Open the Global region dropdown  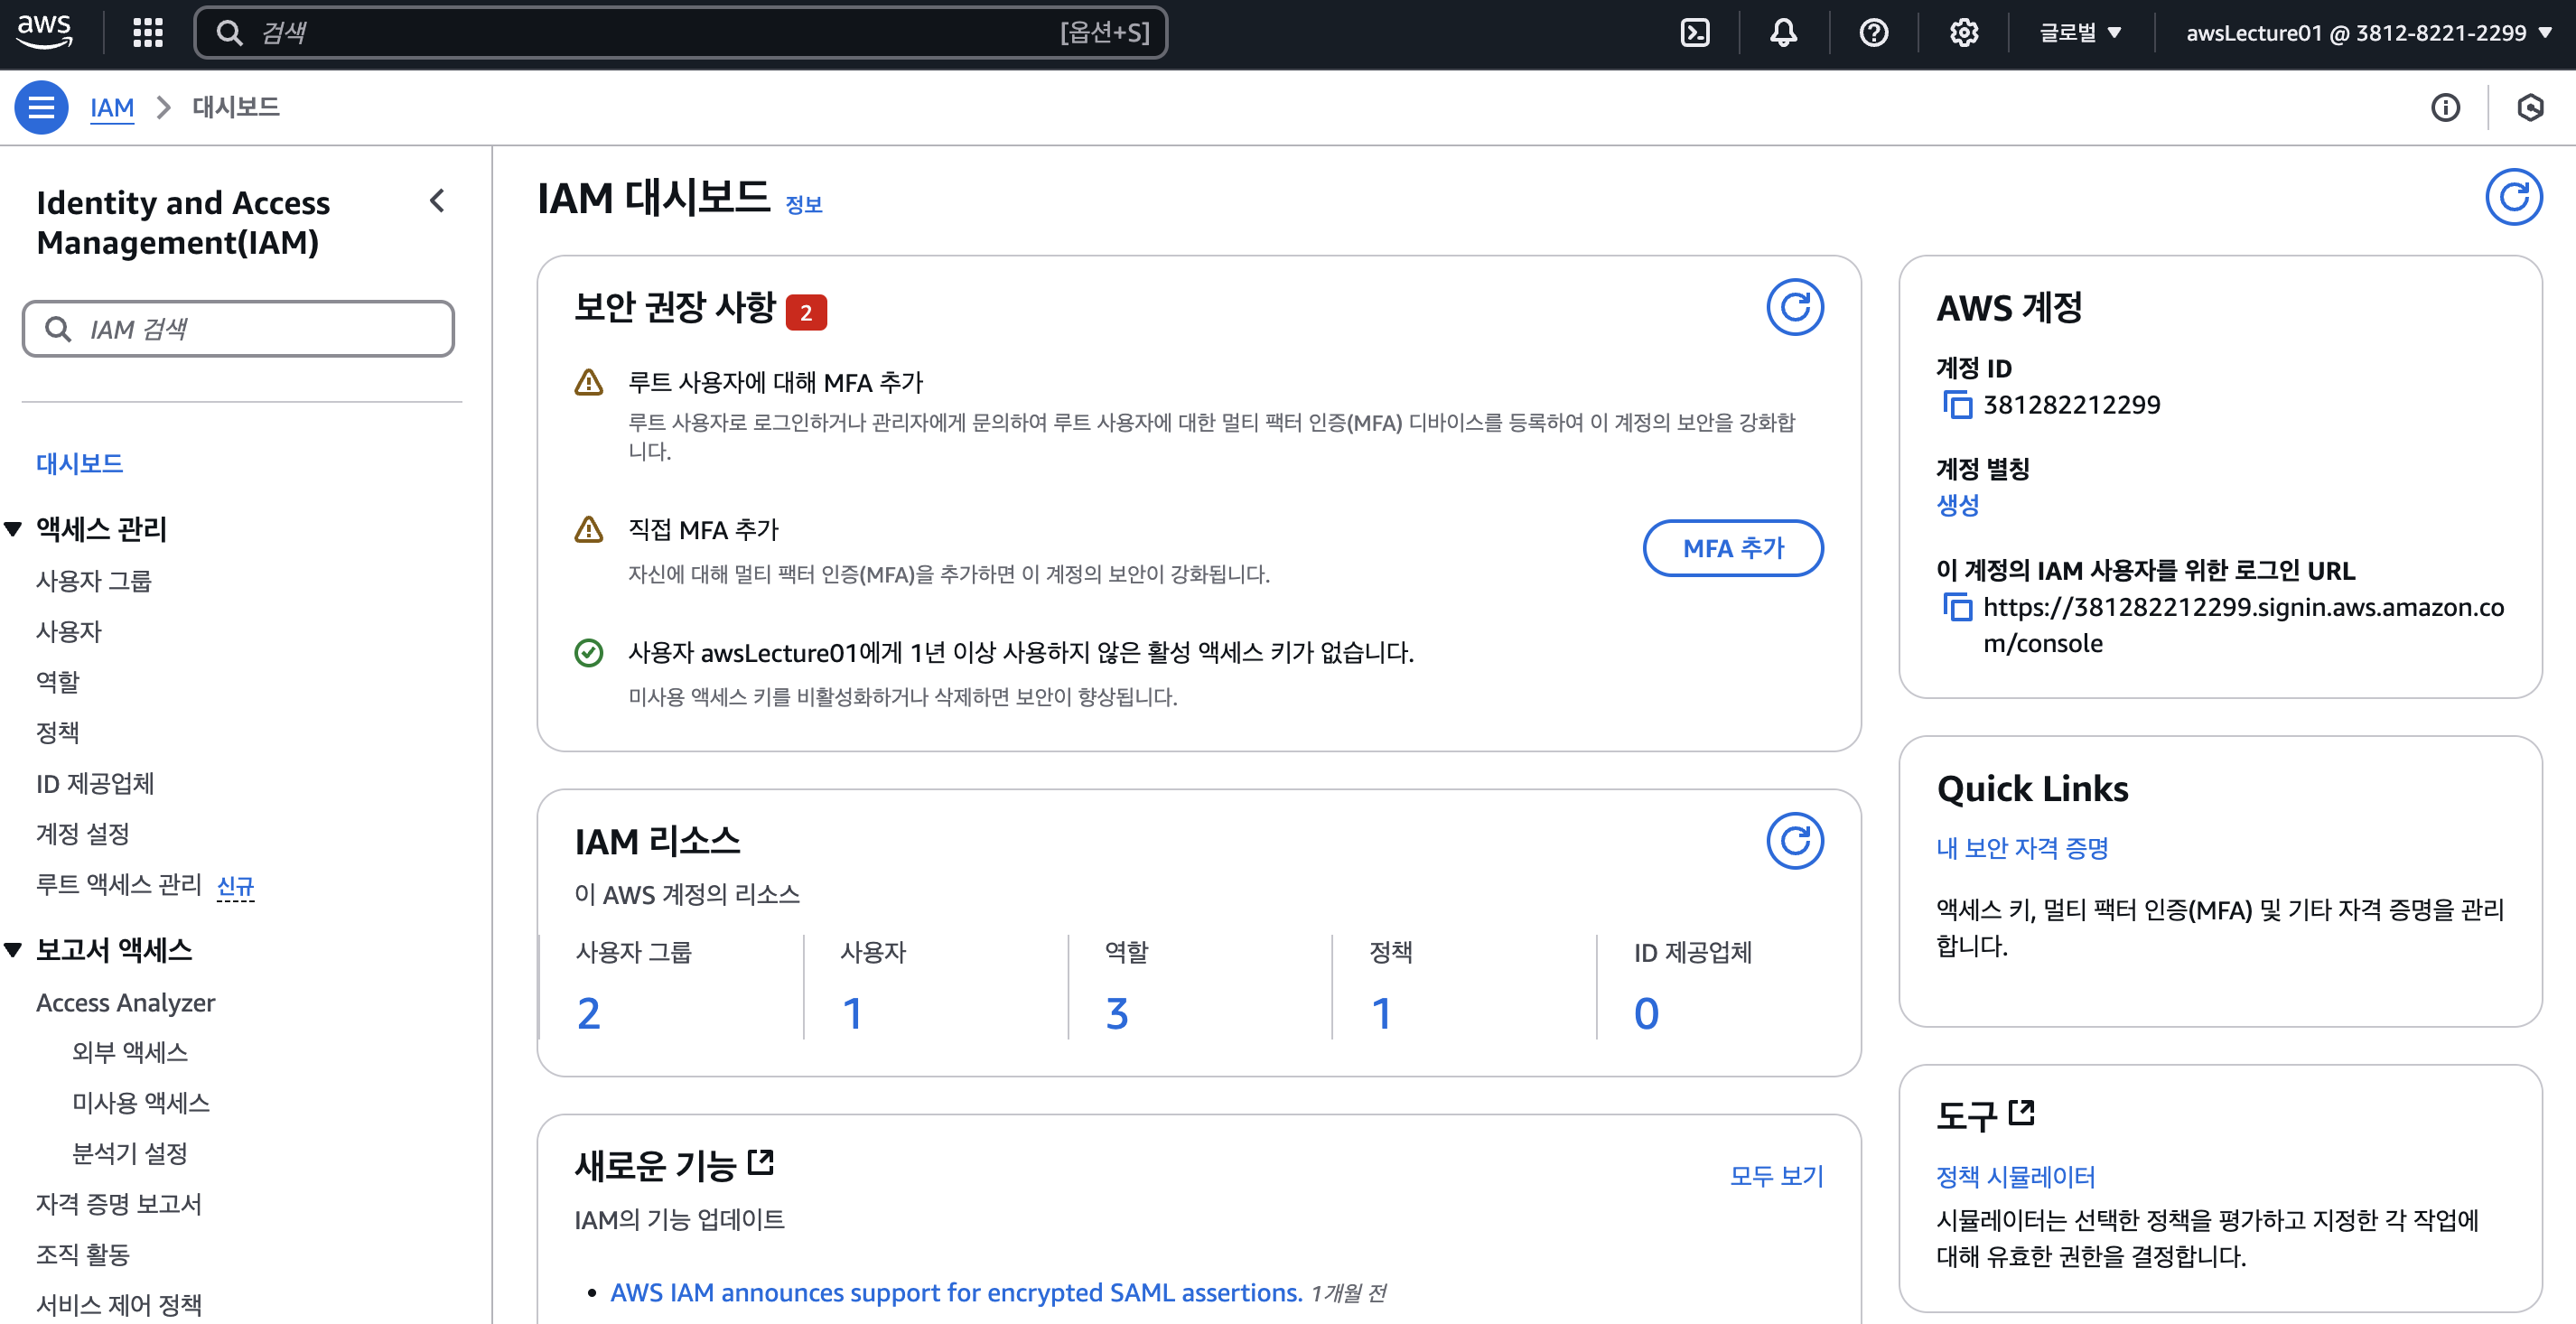[x=2081, y=33]
